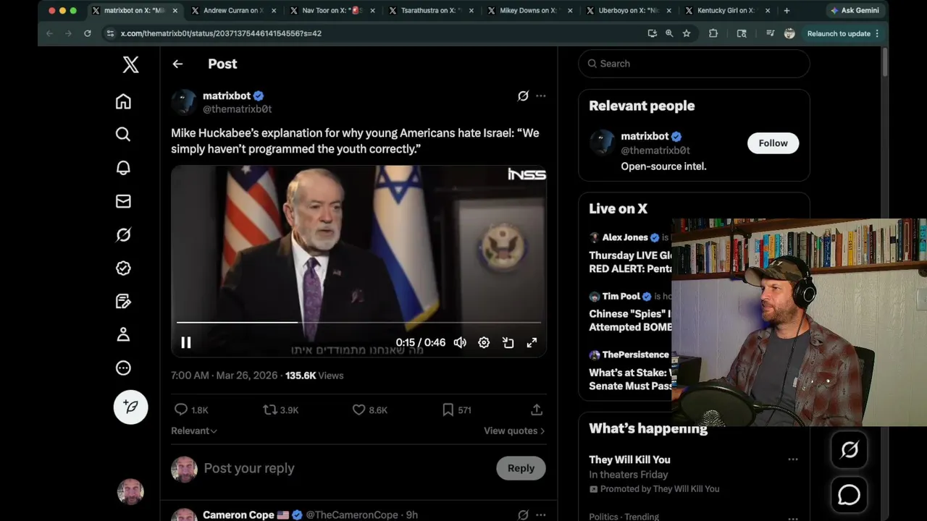This screenshot has width=927, height=521.
Task: Click the X Search field
Action: pos(694,64)
